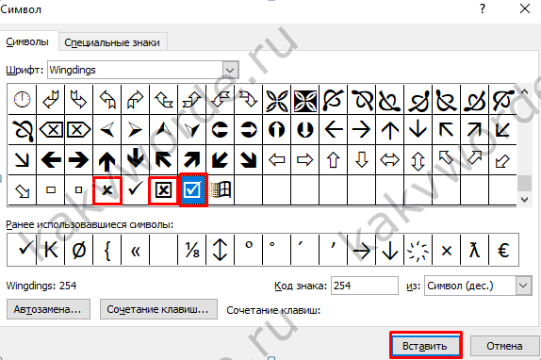Viewport: 541px width, 360px height.
Task: Select the plain check mark in symbol grid
Action: pos(136,189)
